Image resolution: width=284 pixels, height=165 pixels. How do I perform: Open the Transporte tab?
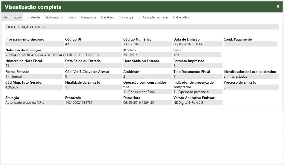pyautogui.click(x=88, y=17)
